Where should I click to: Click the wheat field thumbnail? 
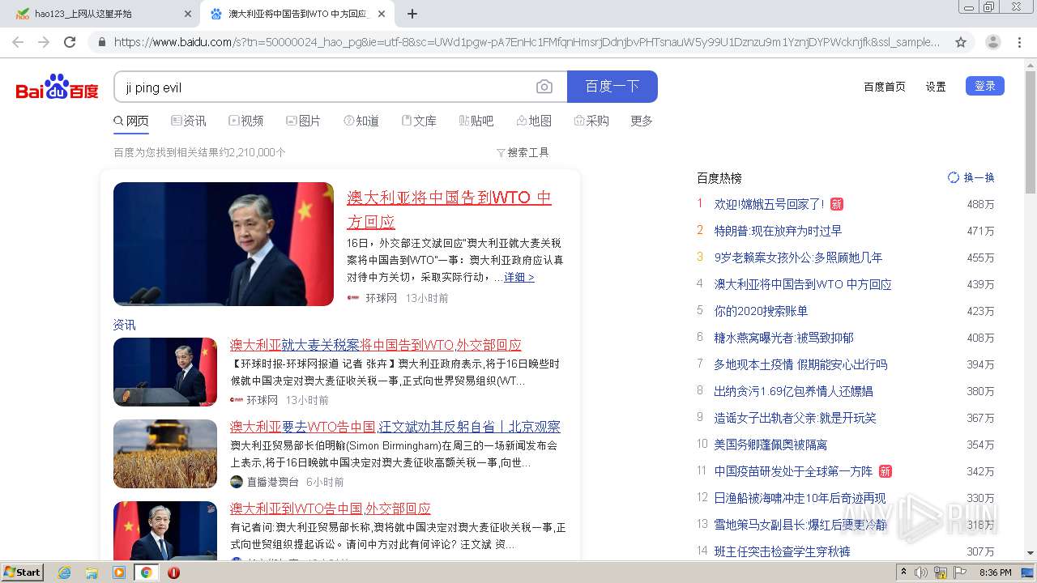point(165,453)
